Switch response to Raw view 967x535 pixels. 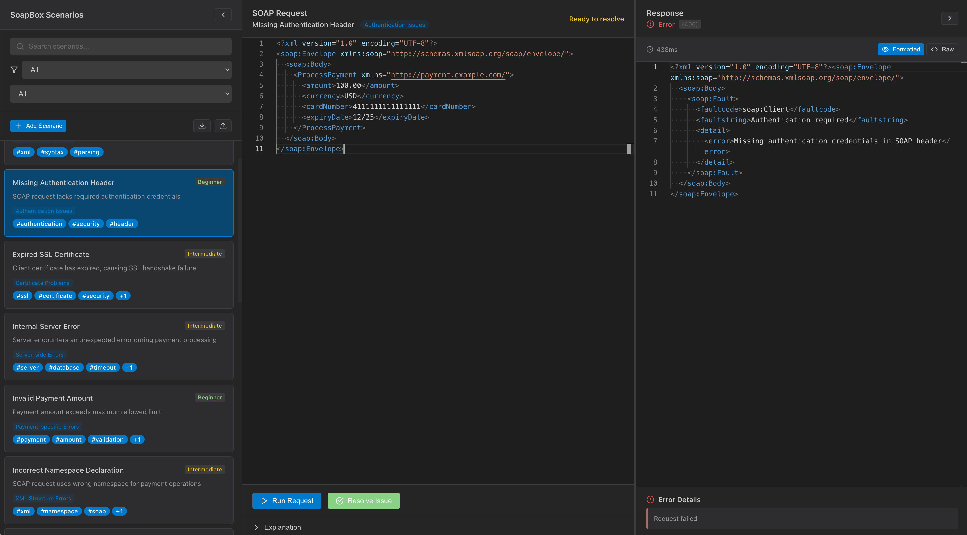943,49
